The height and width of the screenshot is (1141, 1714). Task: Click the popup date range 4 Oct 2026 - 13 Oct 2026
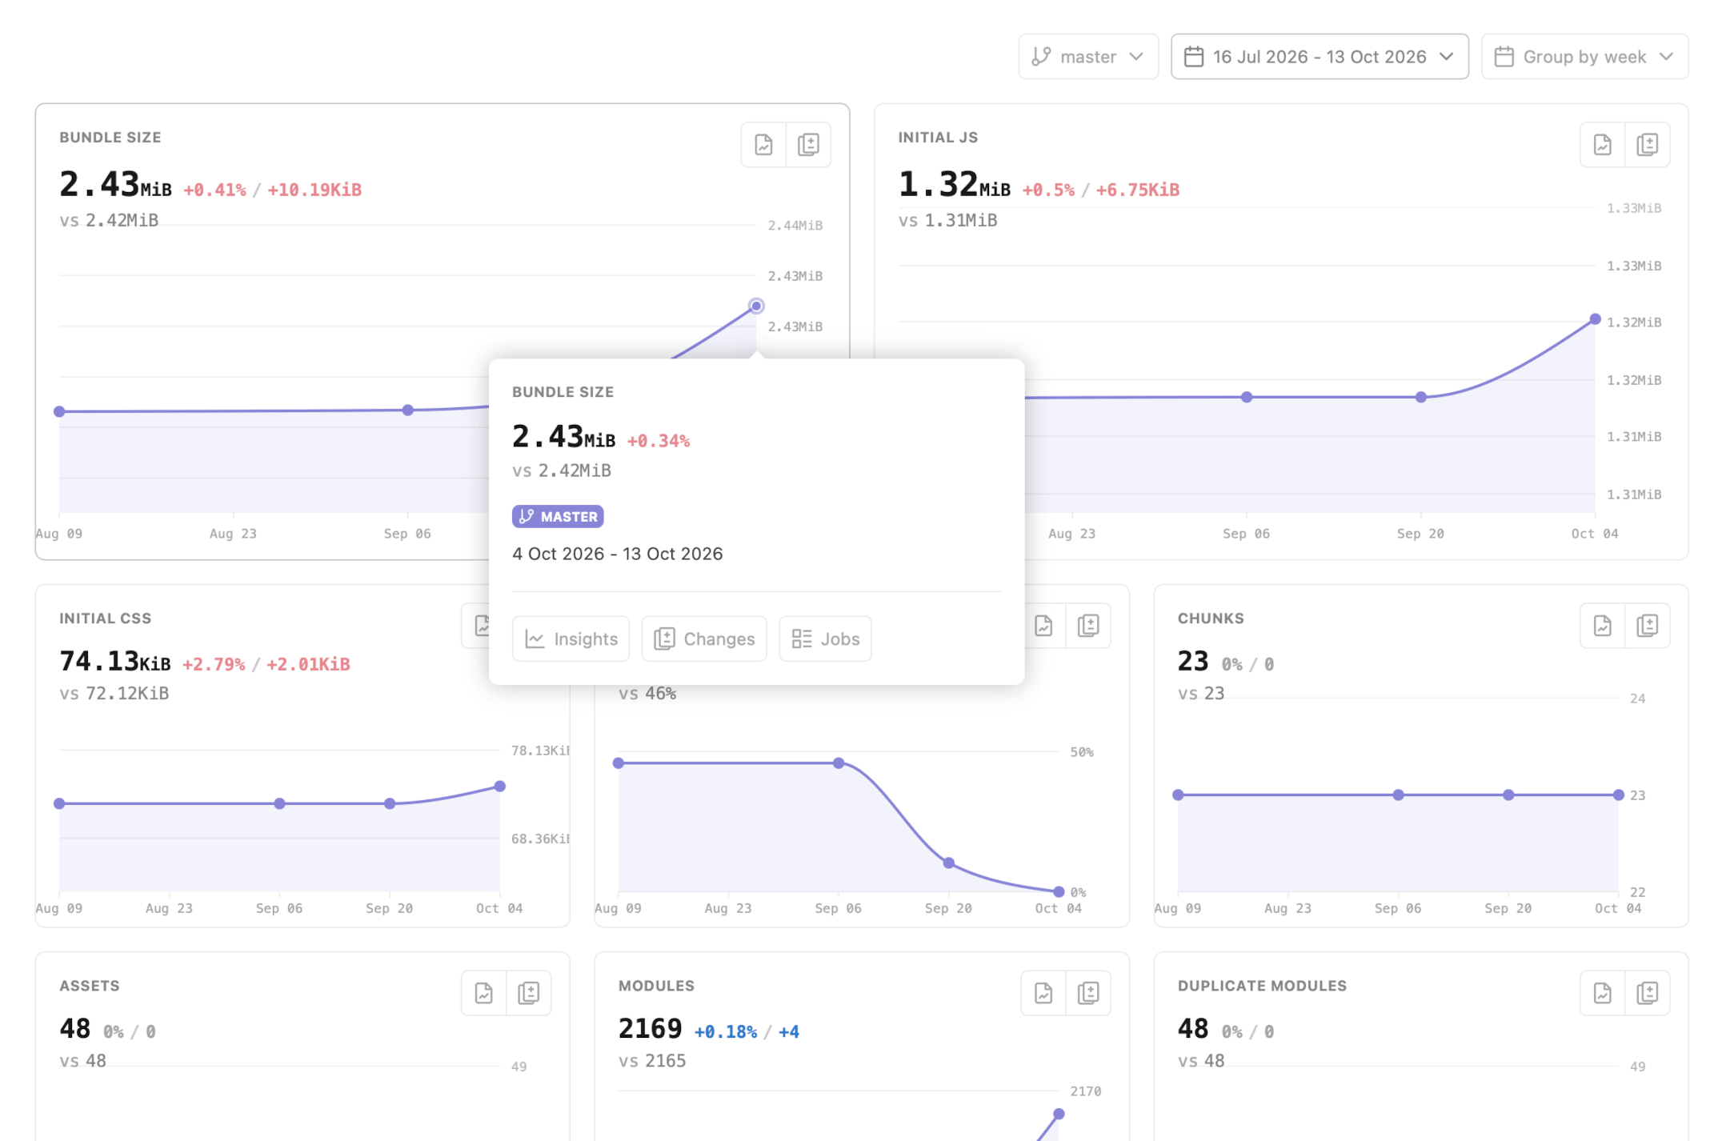[617, 554]
